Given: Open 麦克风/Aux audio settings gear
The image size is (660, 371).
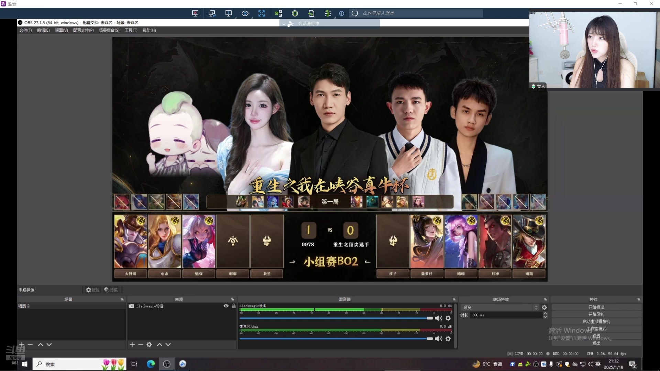Looking at the screenshot, I should click(448, 339).
